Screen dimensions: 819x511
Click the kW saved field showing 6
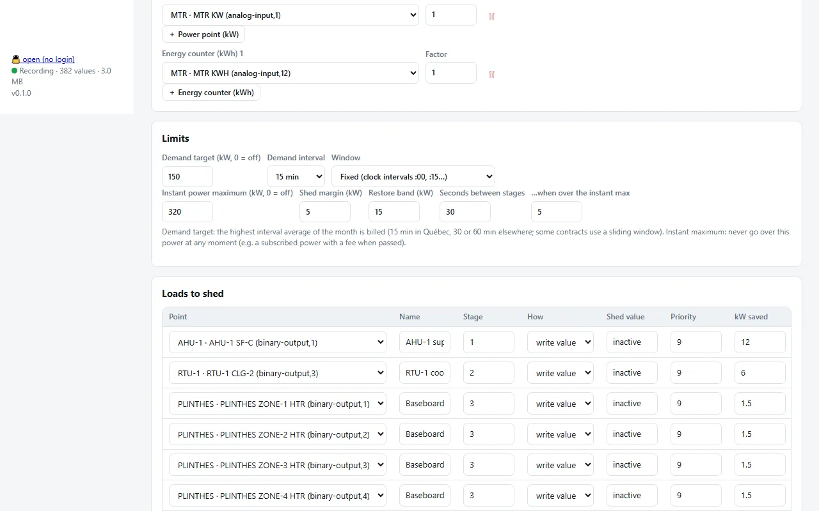pos(760,372)
